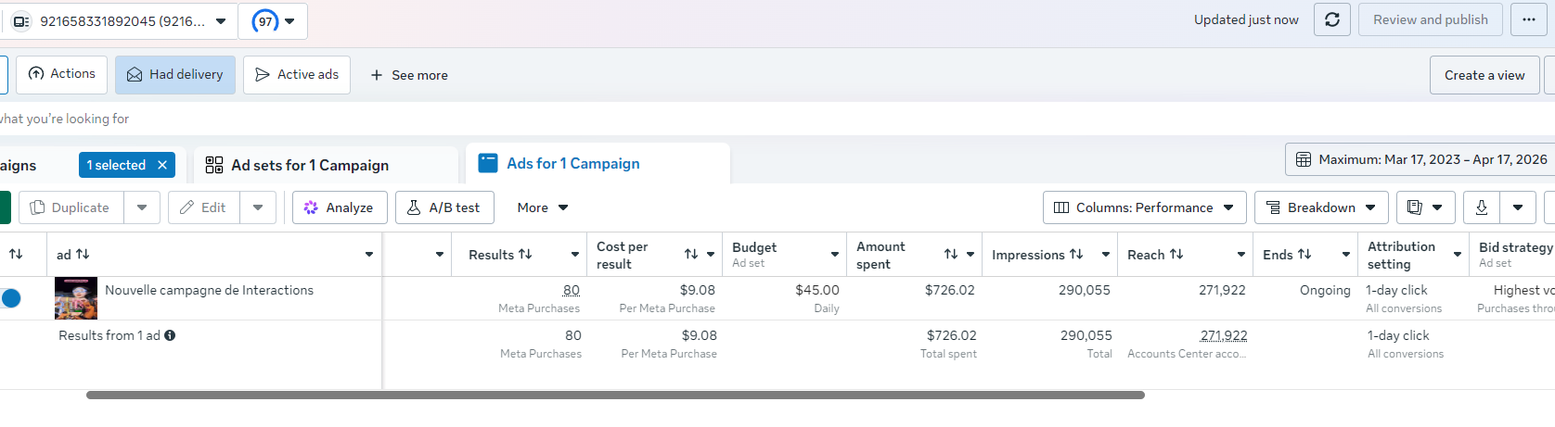Click the Create a view button
Viewport: 1555px width, 427px height.
pyautogui.click(x=1484, y=75)
